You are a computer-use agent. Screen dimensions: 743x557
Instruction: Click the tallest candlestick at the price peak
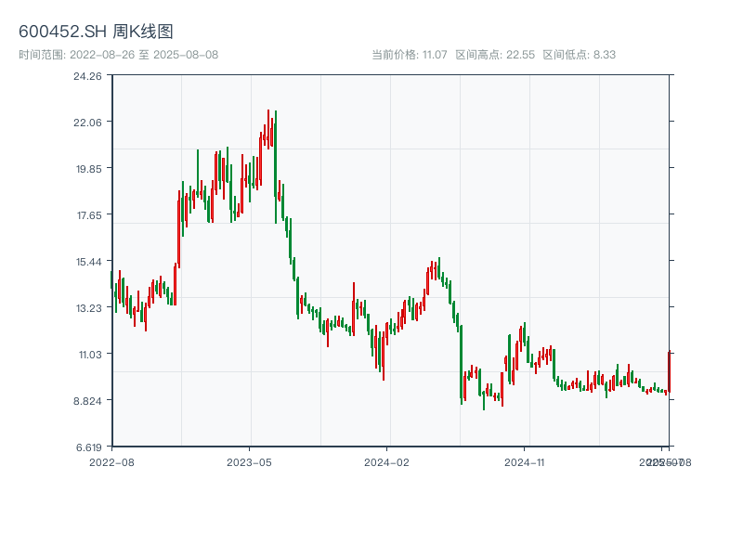[x=268, y=128]
